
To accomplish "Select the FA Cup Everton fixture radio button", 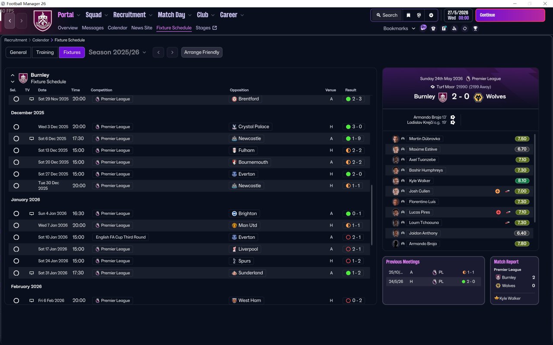I will (x=16, y=237).
